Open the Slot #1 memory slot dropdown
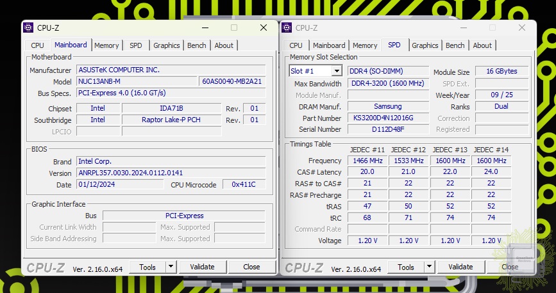Image resolution: width=556 pixels, height=293 pixels. [337, 71]
